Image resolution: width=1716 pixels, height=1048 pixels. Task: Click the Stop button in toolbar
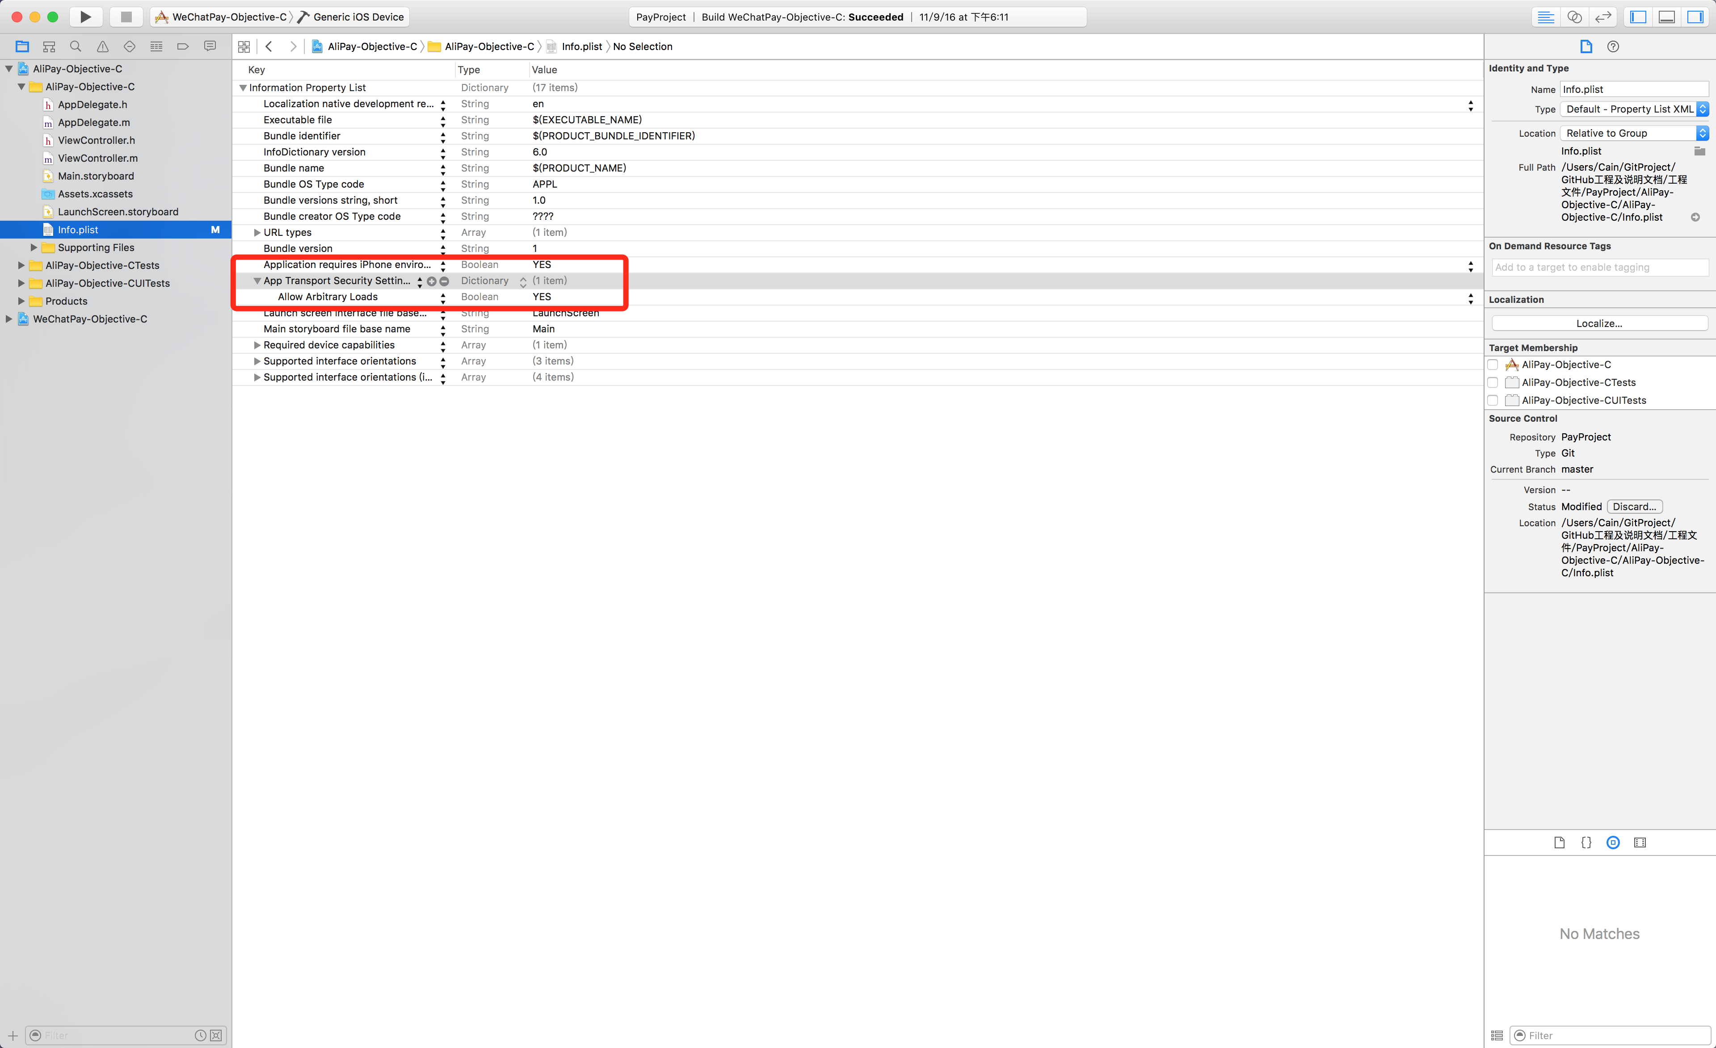(126, 17)
